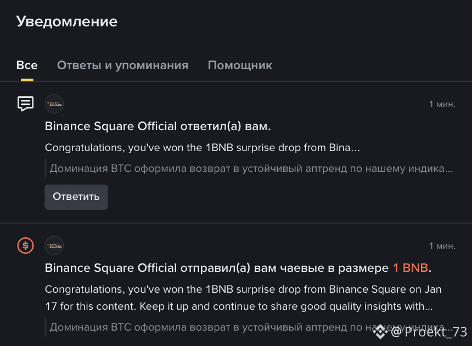This screenshot has height=346, width=472.
Task: Switch to Ответы и упоминания tab
Action: click(x=122, y=65)
